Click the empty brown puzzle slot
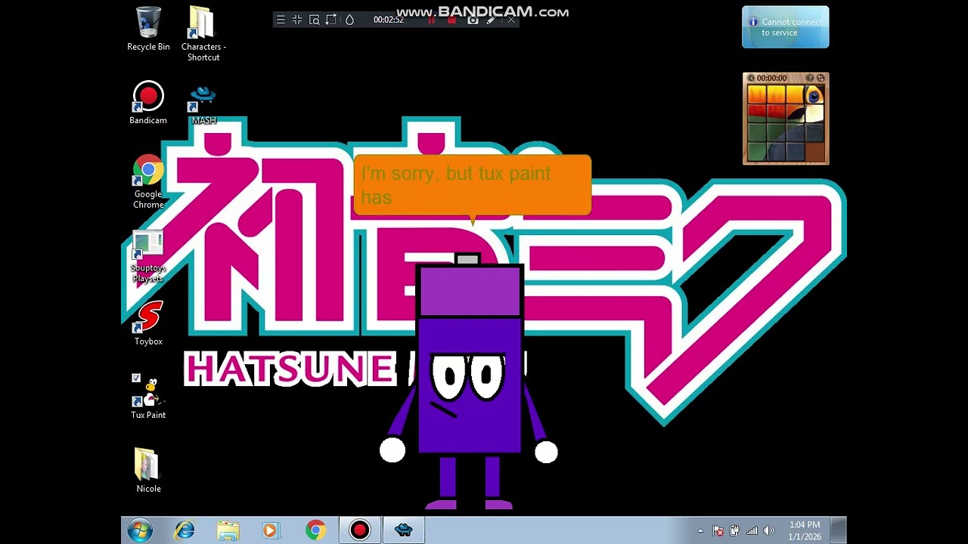Viewport: 968px width, 544px height. [x=814, y=151]
